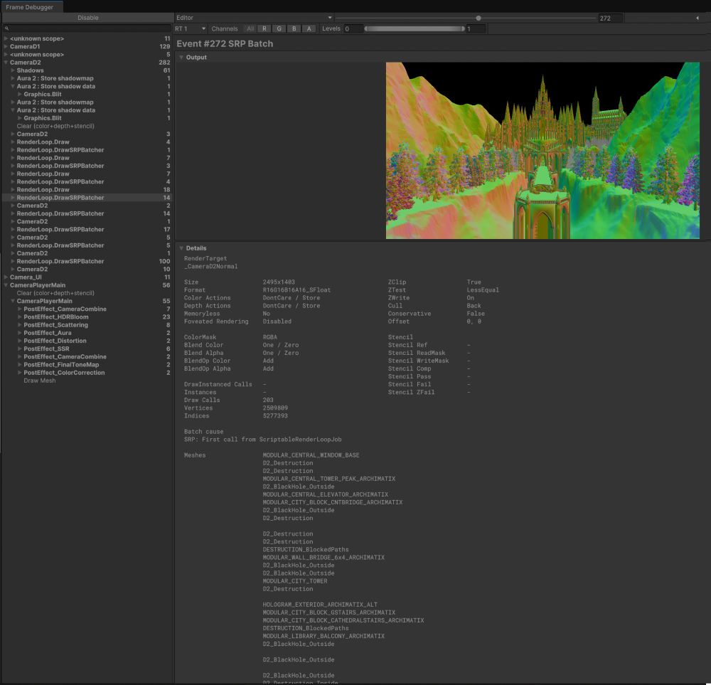The image size is (711, 685).
Task: Click the event search field
Action: [x=87, y=28]
